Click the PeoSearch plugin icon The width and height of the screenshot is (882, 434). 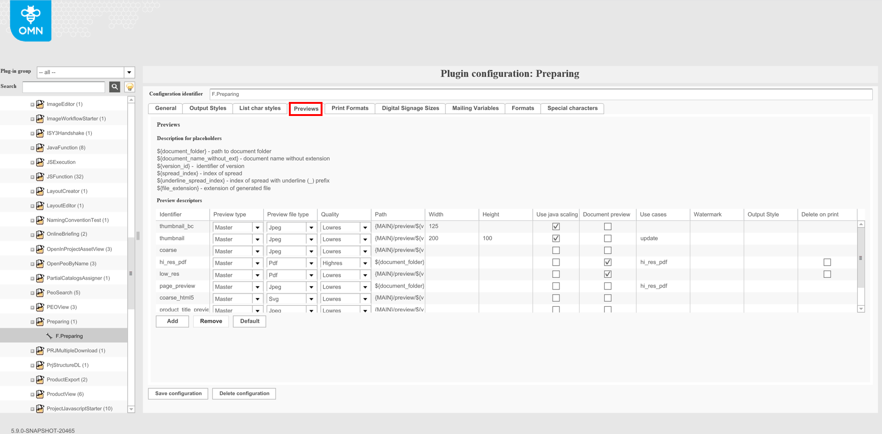point(40,292)
